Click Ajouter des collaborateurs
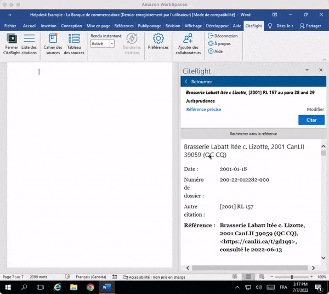The image size is (329, 294). coord(188,44)
